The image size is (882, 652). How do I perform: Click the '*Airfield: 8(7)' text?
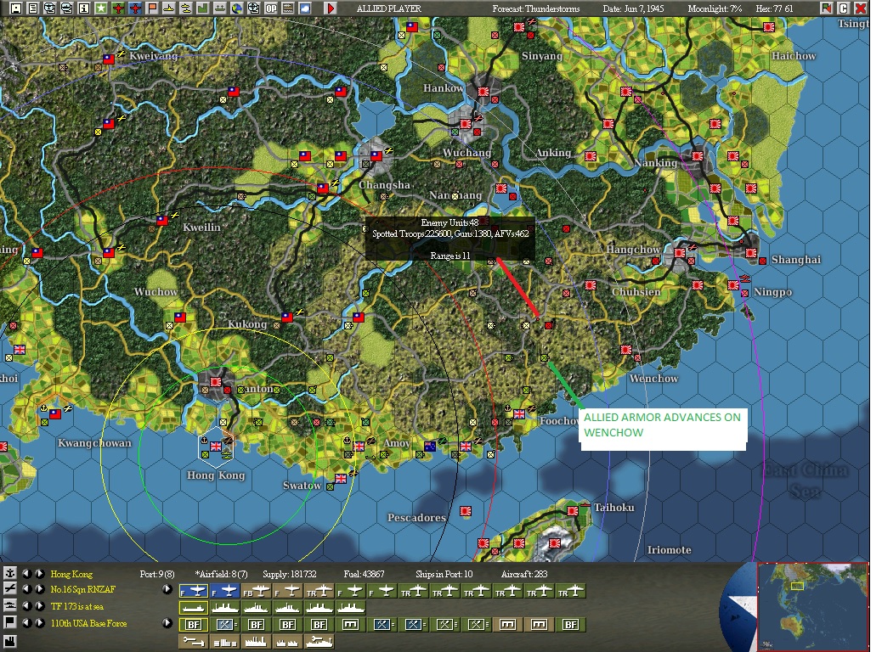(x=221, y=574)
